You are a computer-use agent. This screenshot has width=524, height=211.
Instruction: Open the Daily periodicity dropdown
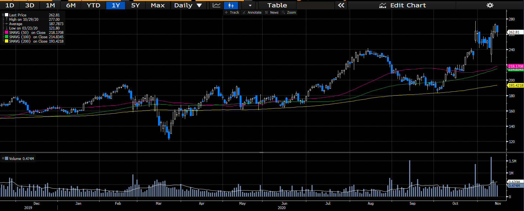coord(188,5)
